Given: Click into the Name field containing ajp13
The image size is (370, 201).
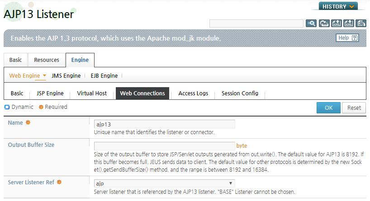Looking at the screenshot, I should tap(165, 124).
